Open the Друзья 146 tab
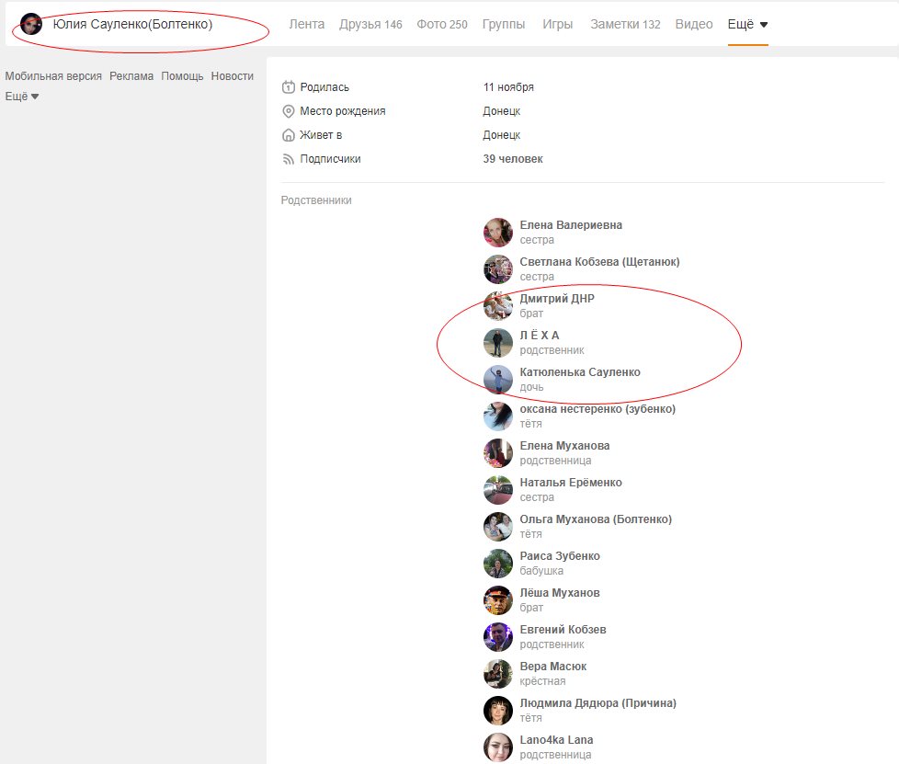The width and height of the screenshot is (899, 764). [370, 24]
